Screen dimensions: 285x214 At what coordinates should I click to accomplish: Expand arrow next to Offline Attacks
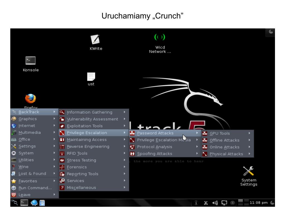pyautogui.click(x=249, y=140)
